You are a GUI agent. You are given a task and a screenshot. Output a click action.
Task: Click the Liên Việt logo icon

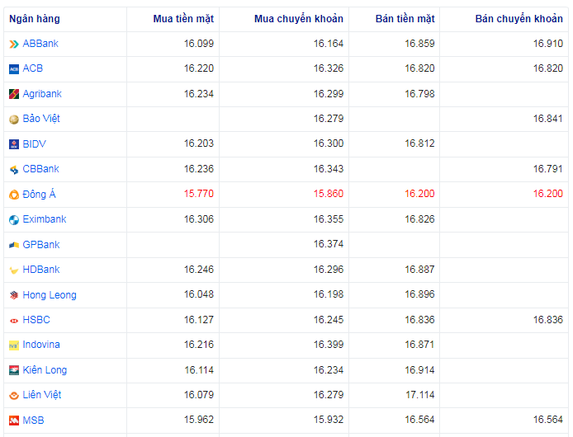point(14,396)
